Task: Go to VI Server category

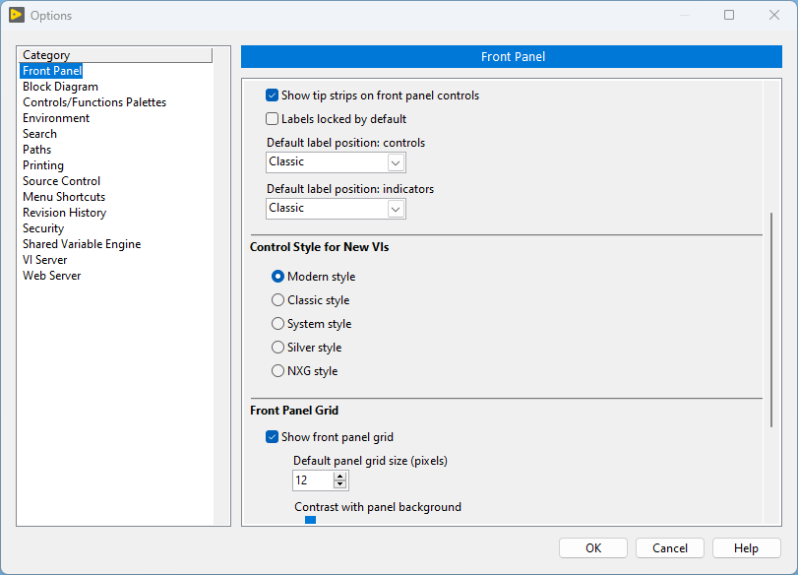Action: pos(45,260)
